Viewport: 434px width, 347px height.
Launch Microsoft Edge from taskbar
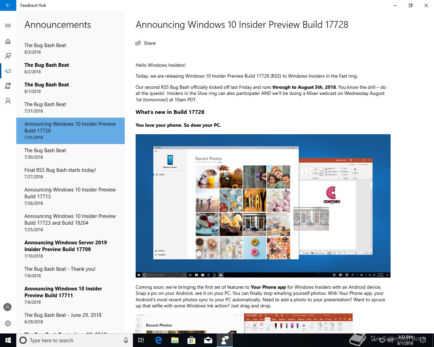pyautogui.click(x=158, y=340)
